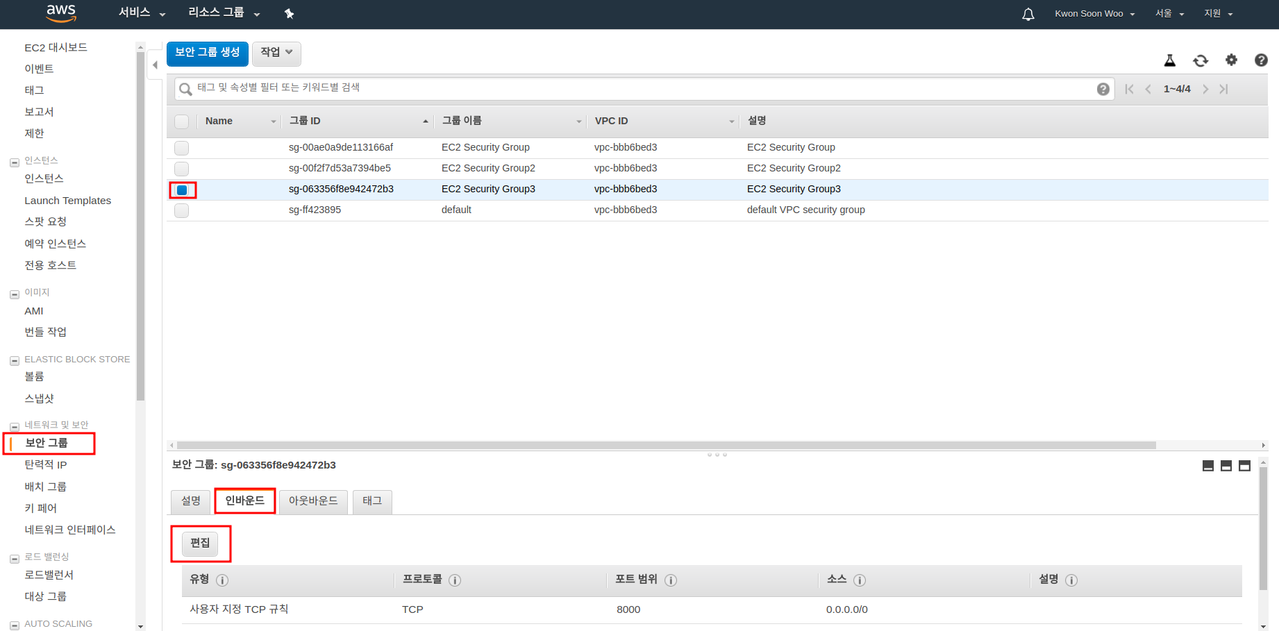Viewport: 1279px width, 631px height.
Task: Sort by VPC ID column header
Action: (x=663, y=121)
